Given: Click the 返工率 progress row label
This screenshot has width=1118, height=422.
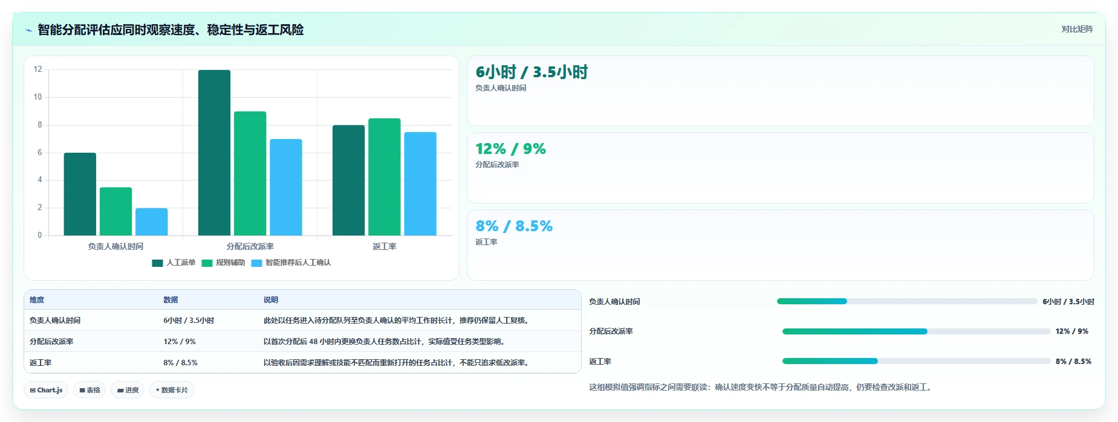Looking at the screenshot, I should (x=600, y=362).
